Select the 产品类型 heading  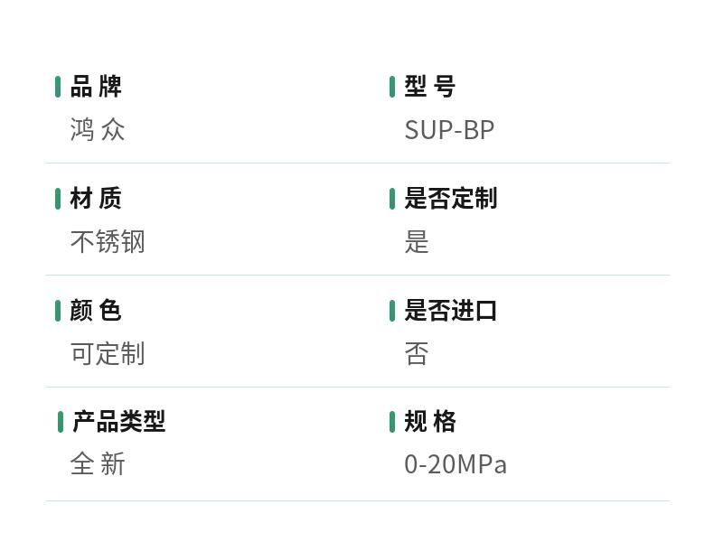119,421
